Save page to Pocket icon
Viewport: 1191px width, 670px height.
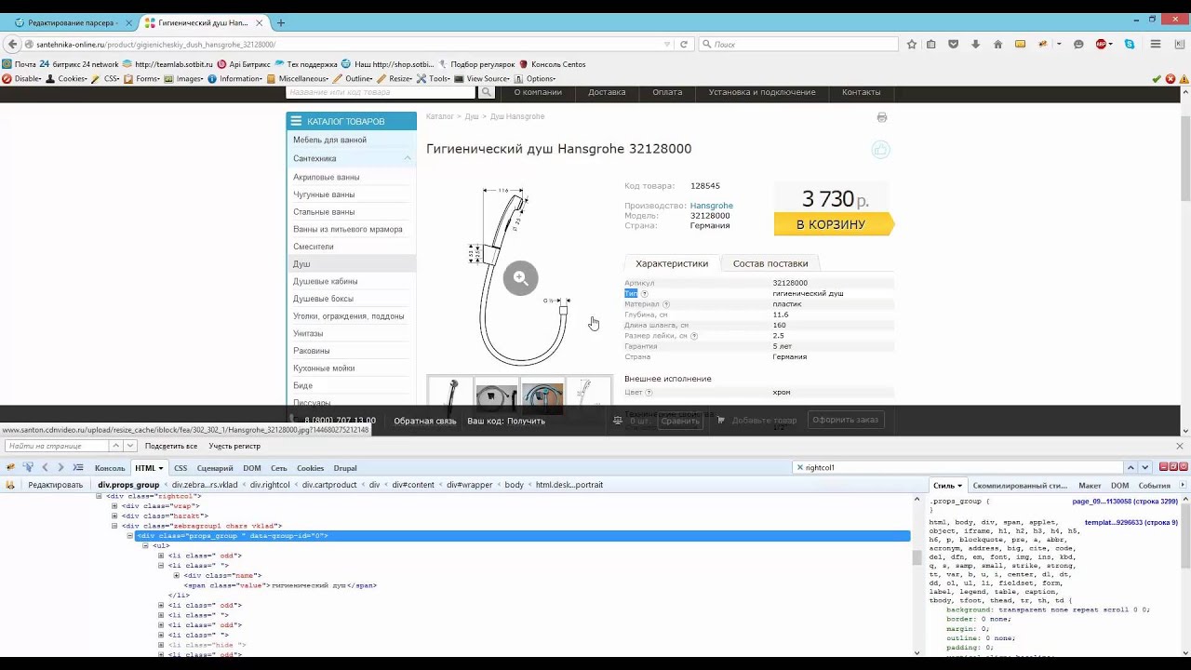coord(954,44)
